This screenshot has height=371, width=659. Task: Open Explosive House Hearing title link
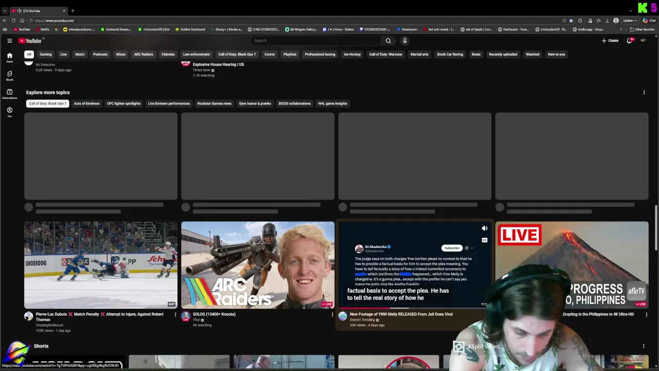218,64
